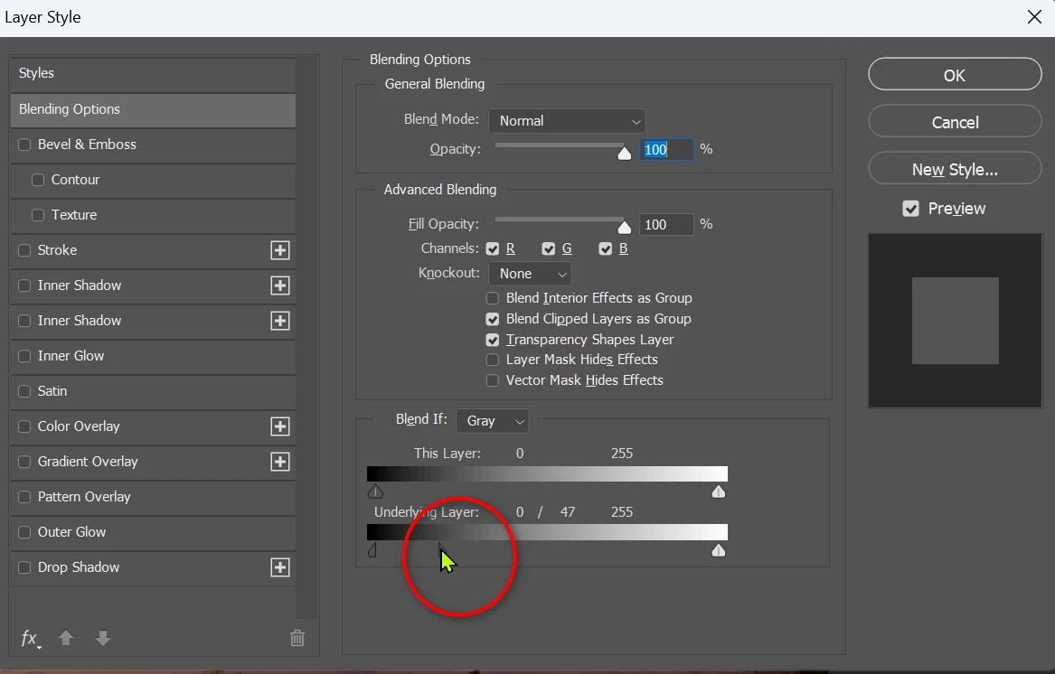The height and width of the screenshot is (674, 1055).
Task: Enable the Outer Glow checkbox
Action: pos(24,532)
